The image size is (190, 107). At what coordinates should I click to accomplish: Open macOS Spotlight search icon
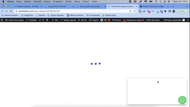(x=160, y=1)
